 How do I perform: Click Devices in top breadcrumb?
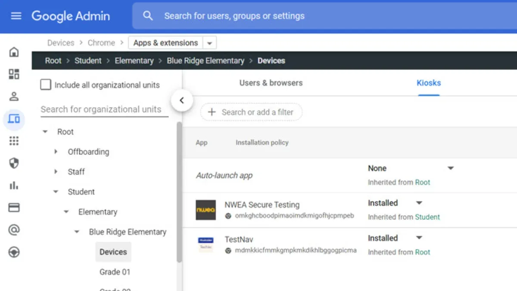pos(61,43)
